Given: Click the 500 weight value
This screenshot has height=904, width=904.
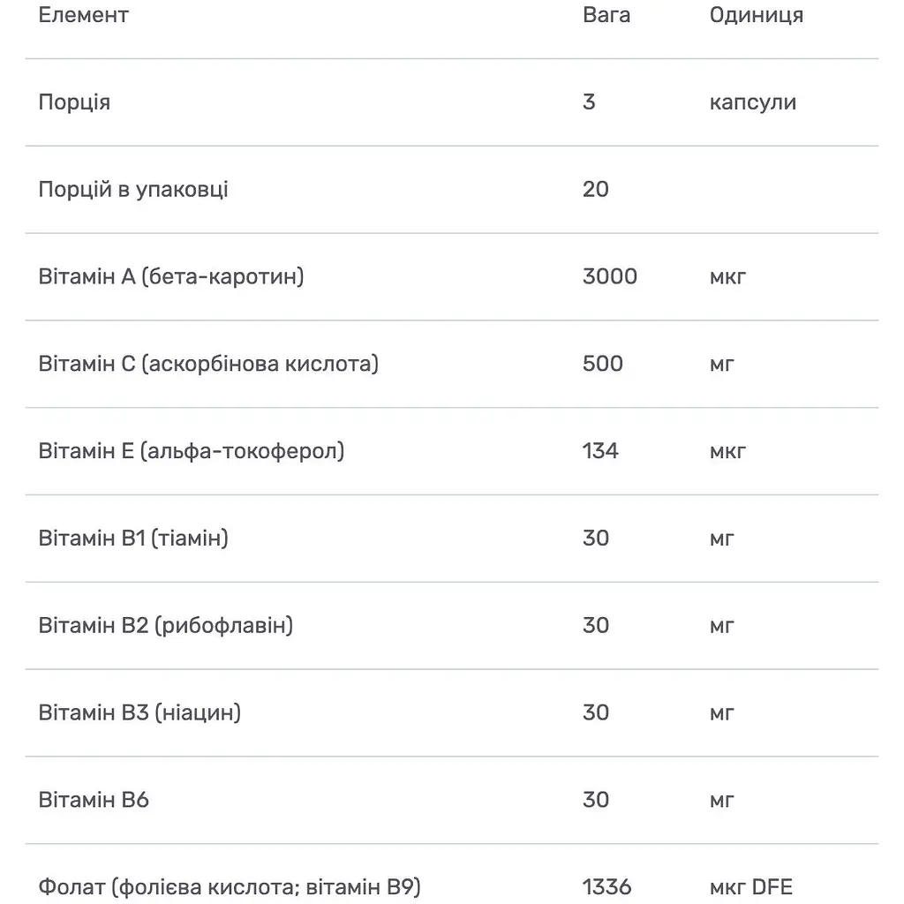Looking at the screenshot, I should point(603,364).
